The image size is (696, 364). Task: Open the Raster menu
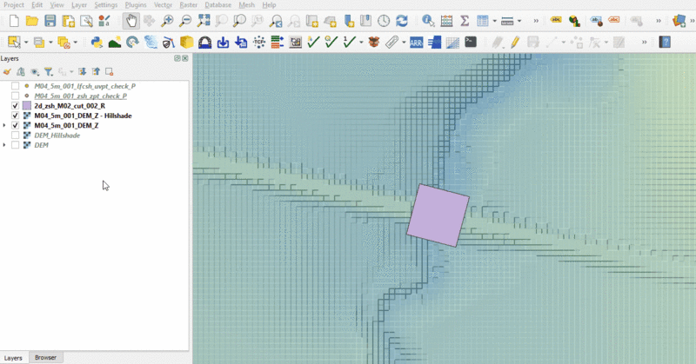(x=189, y=5)
